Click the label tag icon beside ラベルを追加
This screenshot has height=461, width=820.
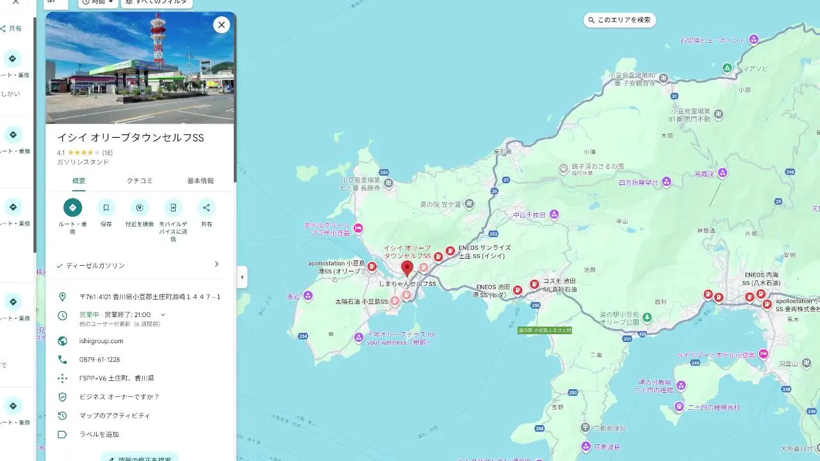click(62, 434)
